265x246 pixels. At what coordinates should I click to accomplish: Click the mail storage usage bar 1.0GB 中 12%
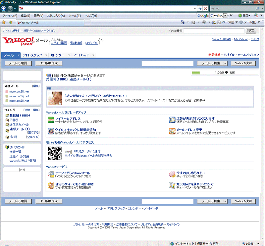pos(225,73)
